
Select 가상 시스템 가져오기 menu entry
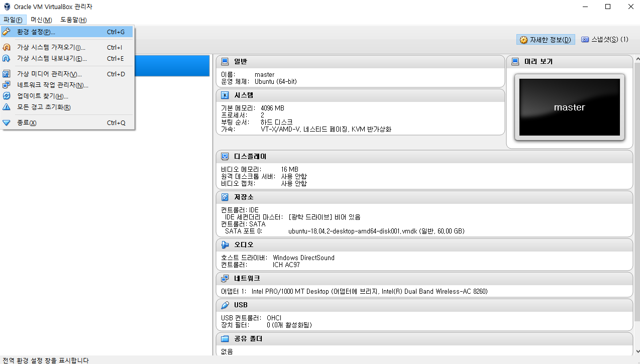point(67,48)
